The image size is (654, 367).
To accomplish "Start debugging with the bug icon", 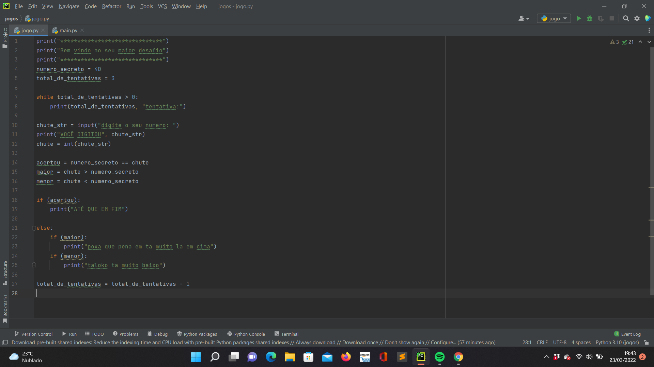I will click(x=590, y=19).
